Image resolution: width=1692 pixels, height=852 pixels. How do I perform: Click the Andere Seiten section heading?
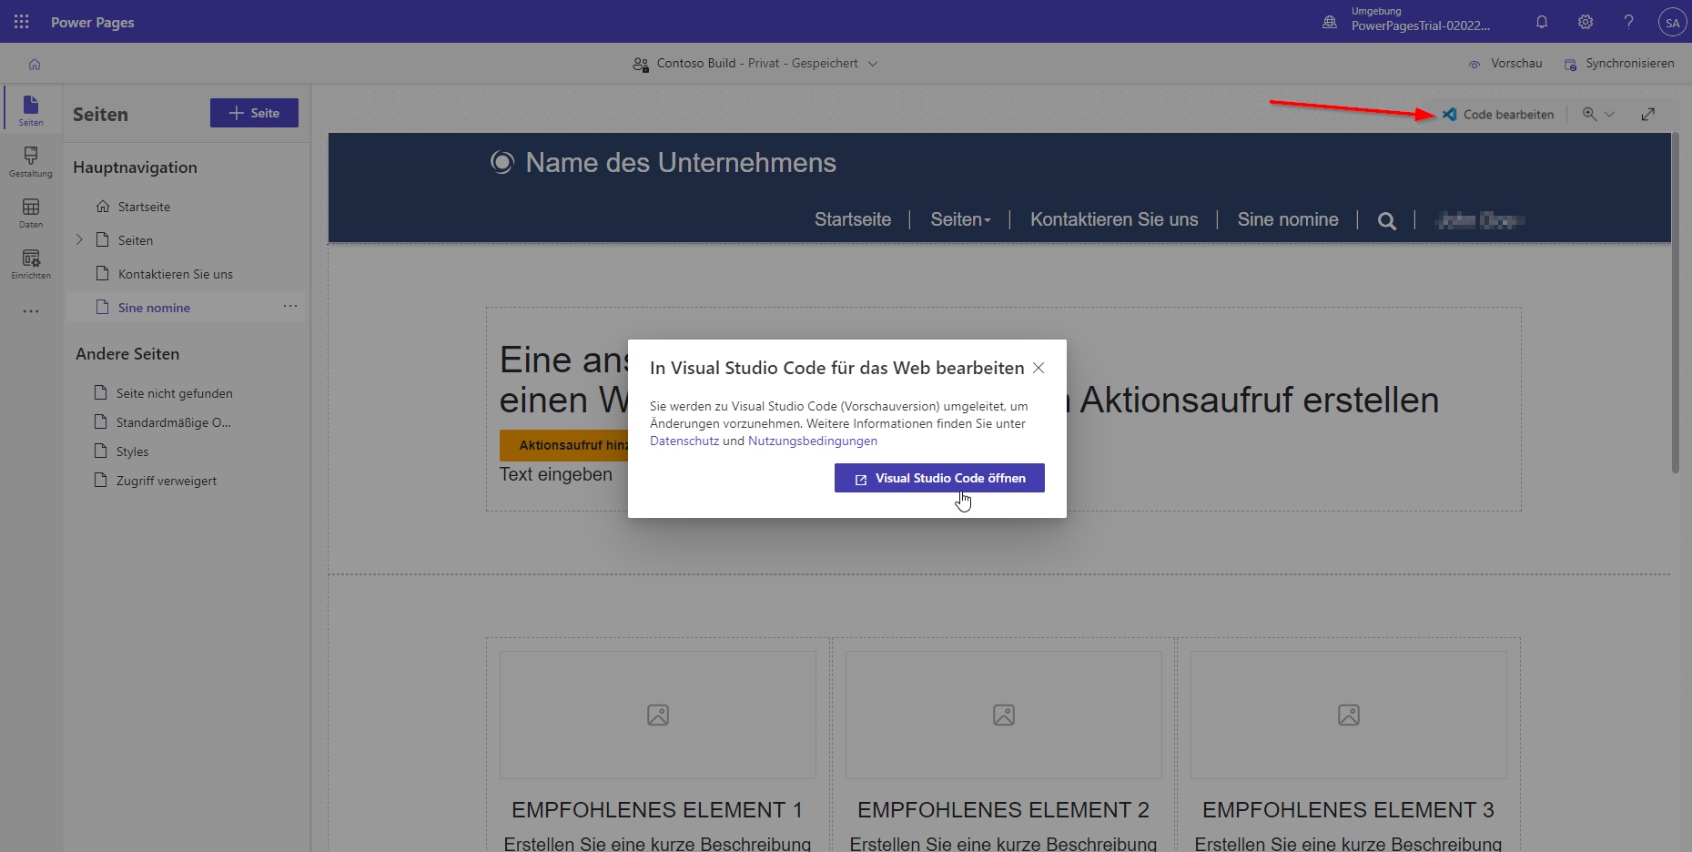127,354
